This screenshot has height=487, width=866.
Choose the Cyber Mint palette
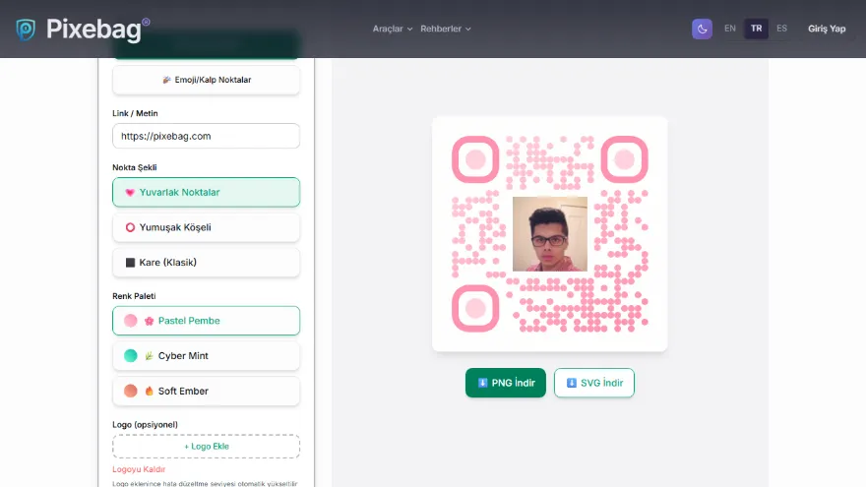tap(206, 355)
